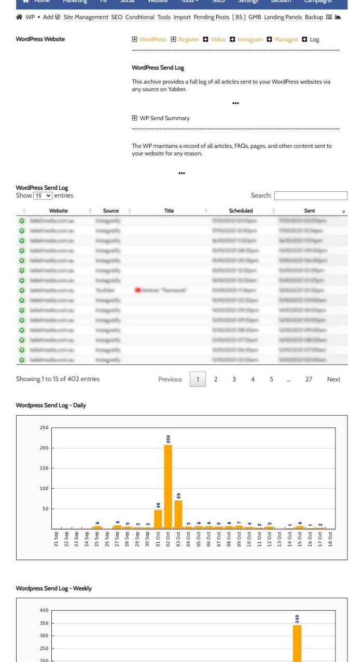Image resolution: width=363 pixels, height=662 pixels.
Task: Open the list icon after Backup
Action: (x=329, y=17)
